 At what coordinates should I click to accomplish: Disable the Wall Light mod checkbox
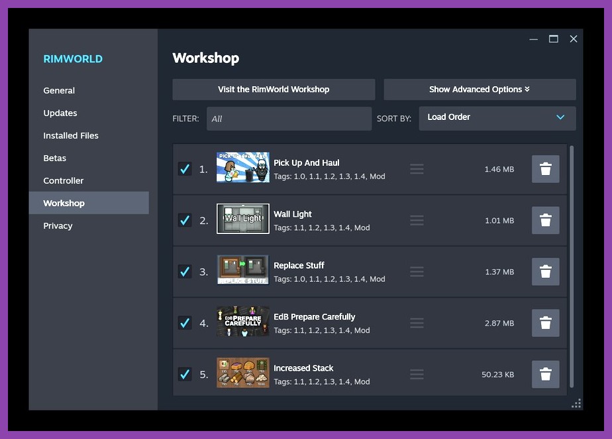pyautogui.click(x=185, y=220)
